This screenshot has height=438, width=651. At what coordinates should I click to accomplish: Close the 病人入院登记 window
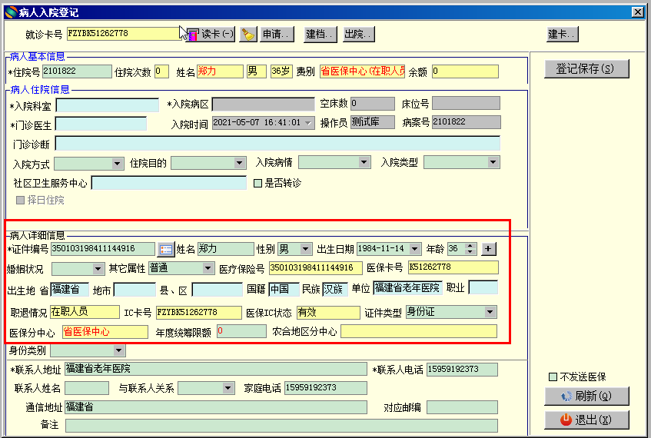[637, 12]
